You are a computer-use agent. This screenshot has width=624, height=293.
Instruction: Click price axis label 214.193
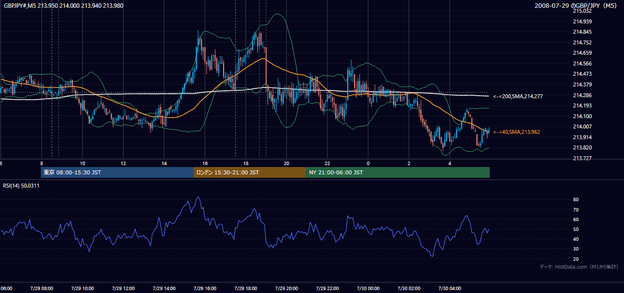click(x=582, y=105)
